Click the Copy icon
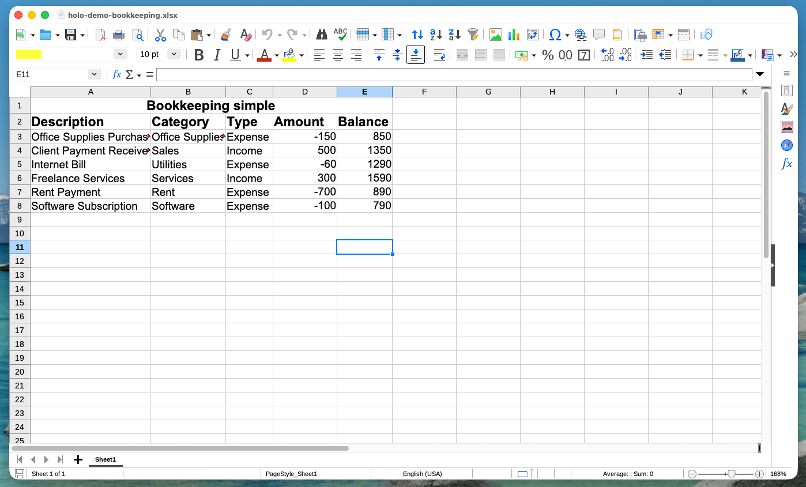This screenshot has width=806, height=487. (x=179, y=35)
